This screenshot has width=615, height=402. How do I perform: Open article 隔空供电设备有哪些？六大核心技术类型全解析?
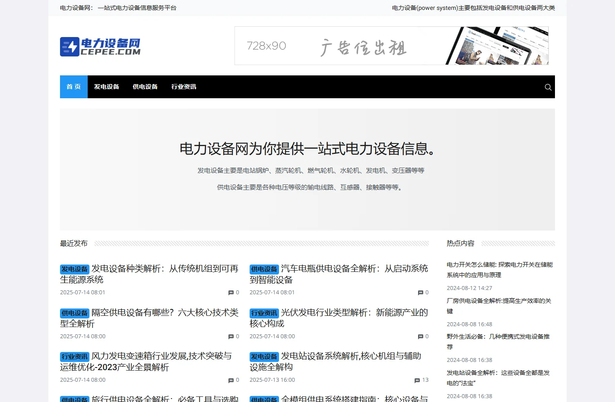click(149, 318)
